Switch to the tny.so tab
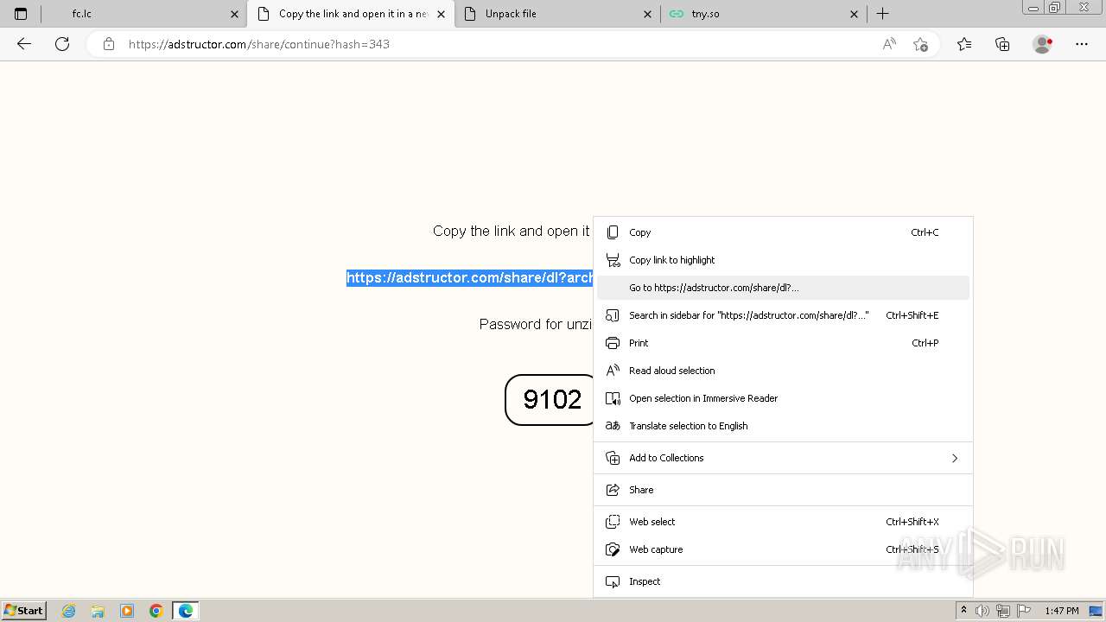Screen dimensions: 1106x622 763,14
